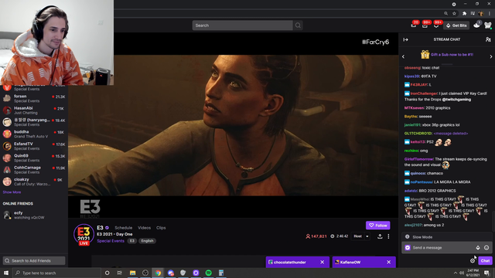Collapse the stream chat panel
Viewport: 495px width, 278px height.
405,39
